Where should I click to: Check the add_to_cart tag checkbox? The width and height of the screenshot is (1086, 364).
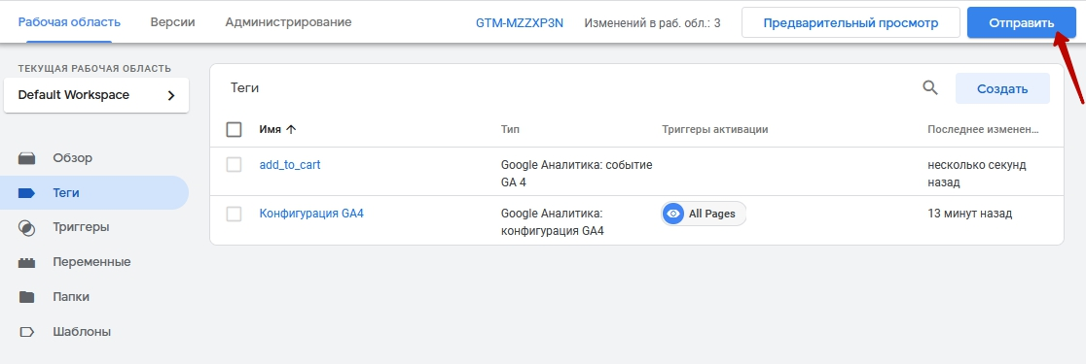[x=235, y=165]
